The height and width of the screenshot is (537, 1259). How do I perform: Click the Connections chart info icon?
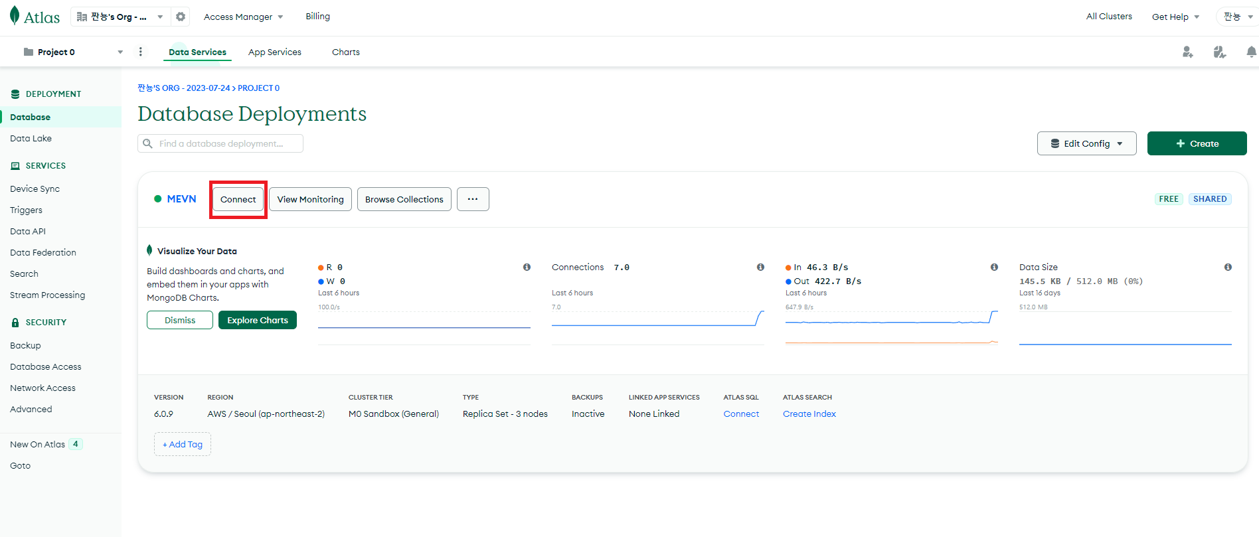(760, 267)
